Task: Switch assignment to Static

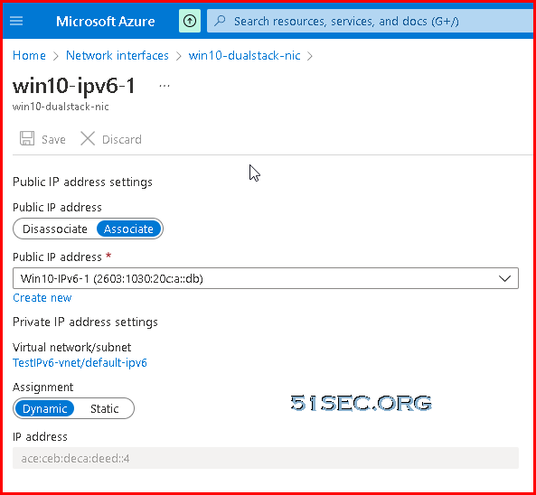Action: (x=104, y=408)
